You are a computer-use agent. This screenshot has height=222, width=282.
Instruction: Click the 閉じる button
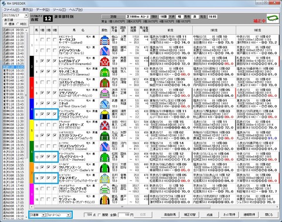[269, 215]
